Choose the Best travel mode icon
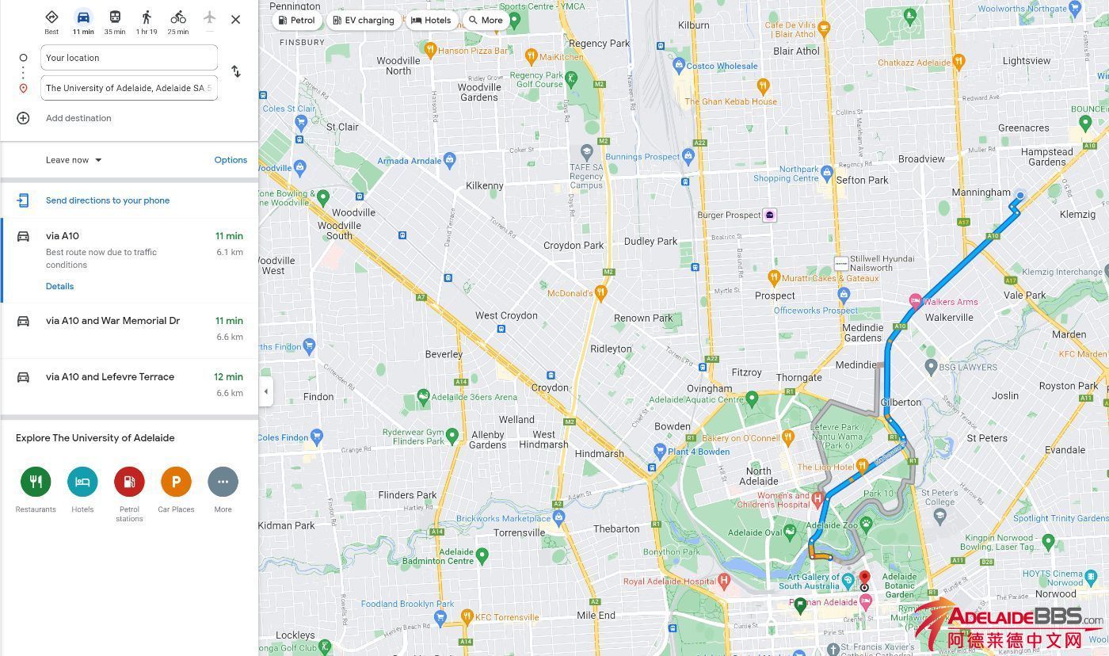Viewport: 1109px width, 656px height. pos(51,17)
